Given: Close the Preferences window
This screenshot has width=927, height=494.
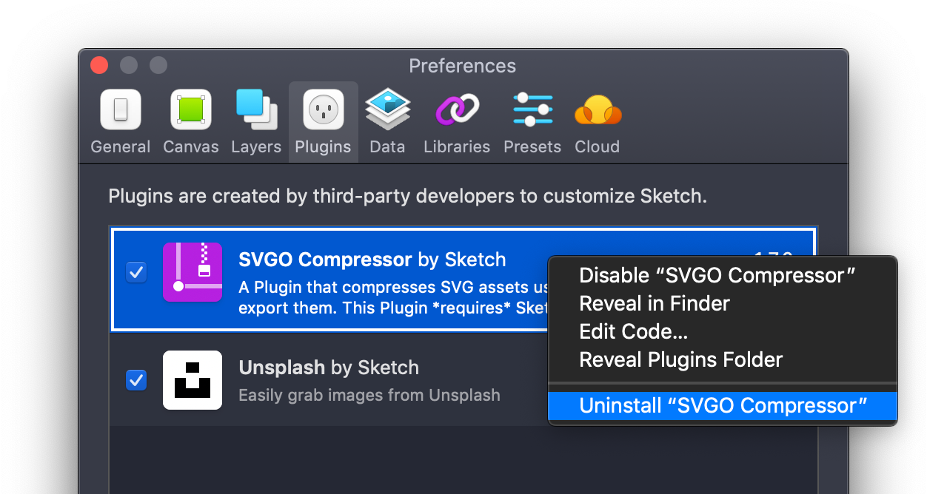Looking at the screenshot, I should click(x=99, y=65).
